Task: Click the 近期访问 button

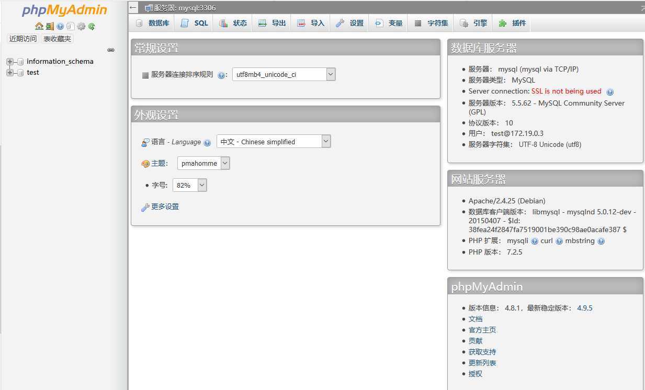Action: click(x=23, y=39)
